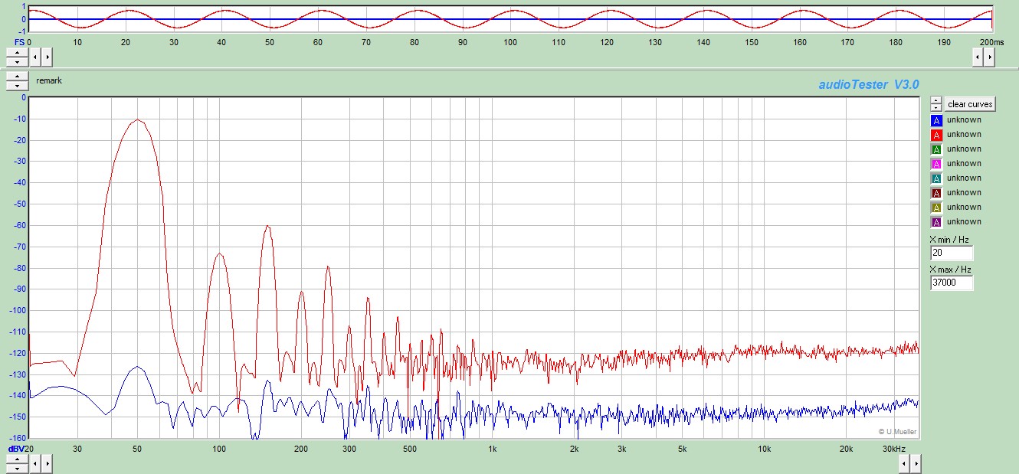Click the 50 Hz fundamental peak of the red curve

[137, 119]
